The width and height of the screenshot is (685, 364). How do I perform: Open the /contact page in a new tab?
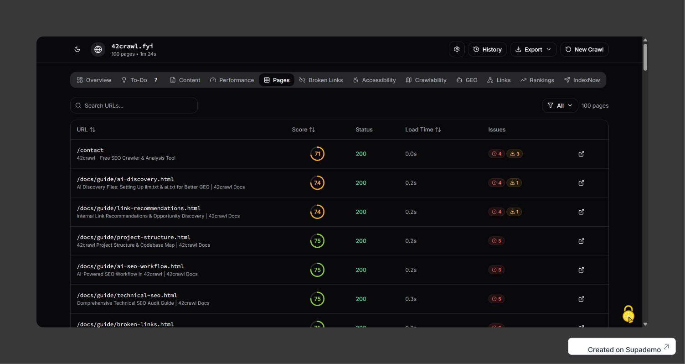coord(581,154)
